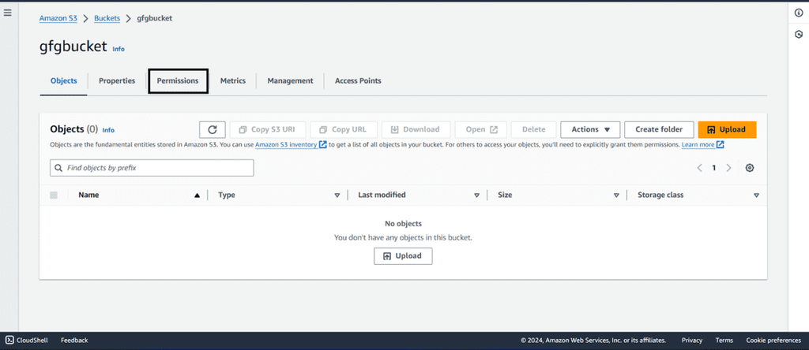This screenshot has width=809, height=350.
Task: Open Info link next to gfgbucket title
Action: (119, 49)
